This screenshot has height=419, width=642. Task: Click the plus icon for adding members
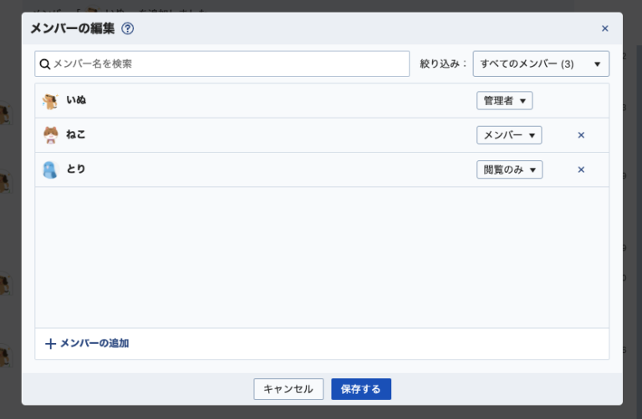coord(50,343)
